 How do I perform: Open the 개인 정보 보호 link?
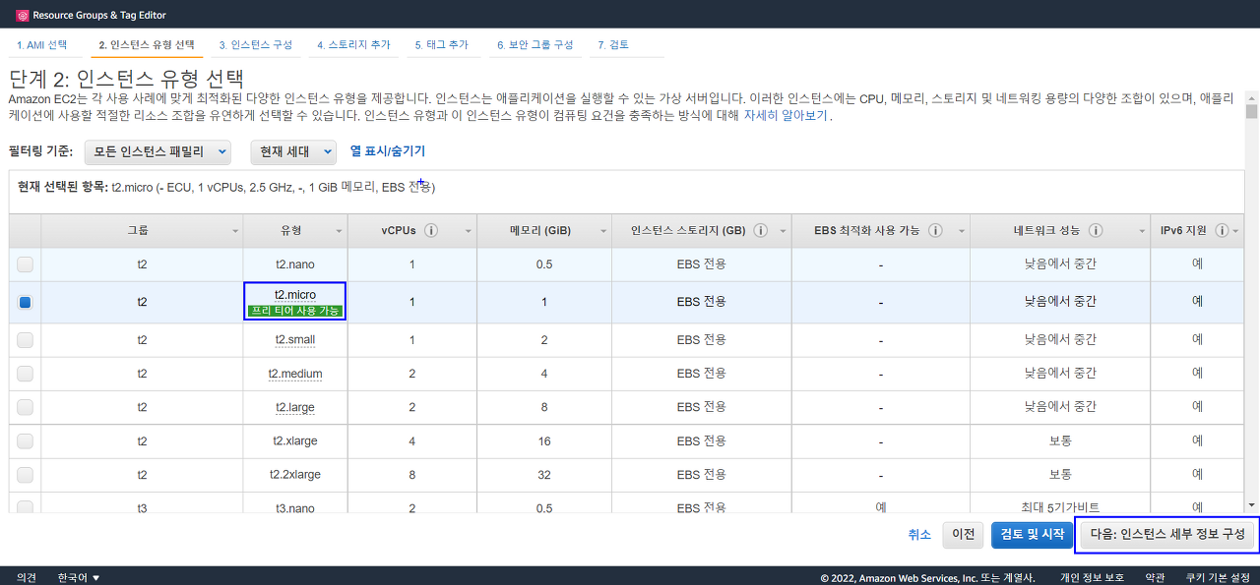pos(1092,577)
